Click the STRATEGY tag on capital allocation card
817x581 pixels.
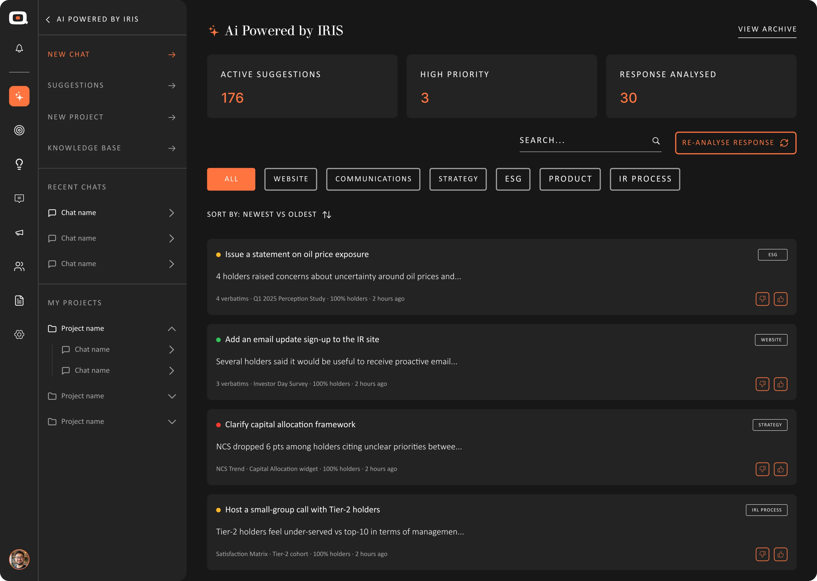[x=770, y=425]
